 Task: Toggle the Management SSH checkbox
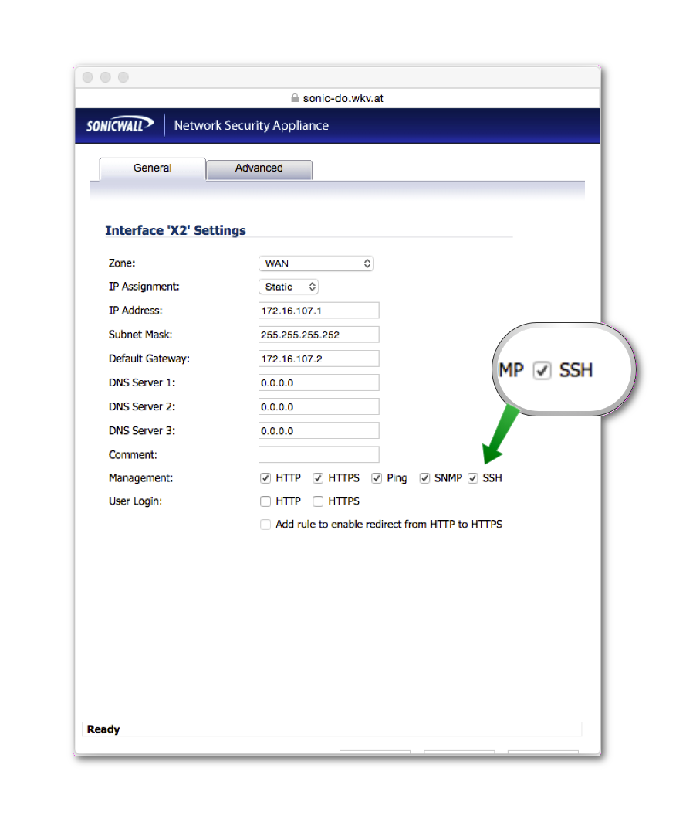(473, 478)
